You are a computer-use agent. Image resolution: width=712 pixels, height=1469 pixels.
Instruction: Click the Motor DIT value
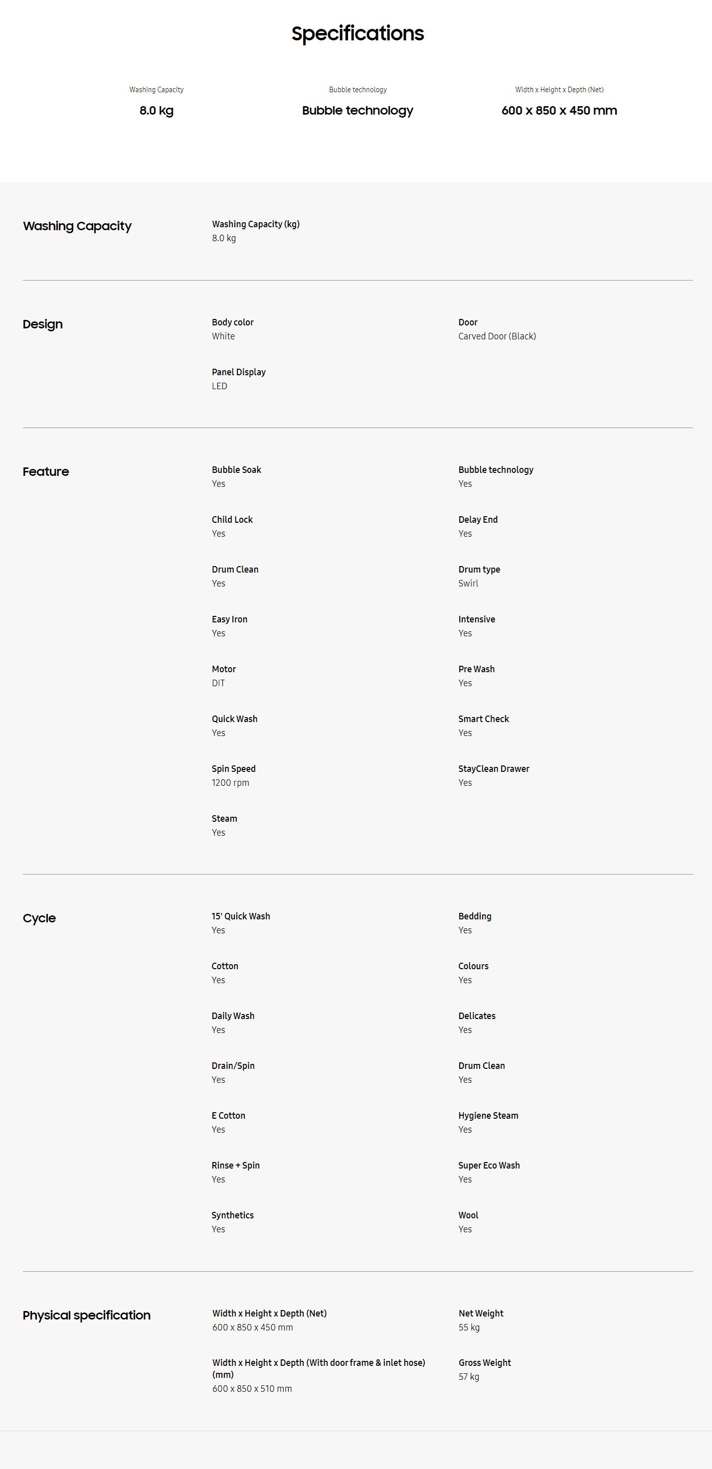pos(218,683)
